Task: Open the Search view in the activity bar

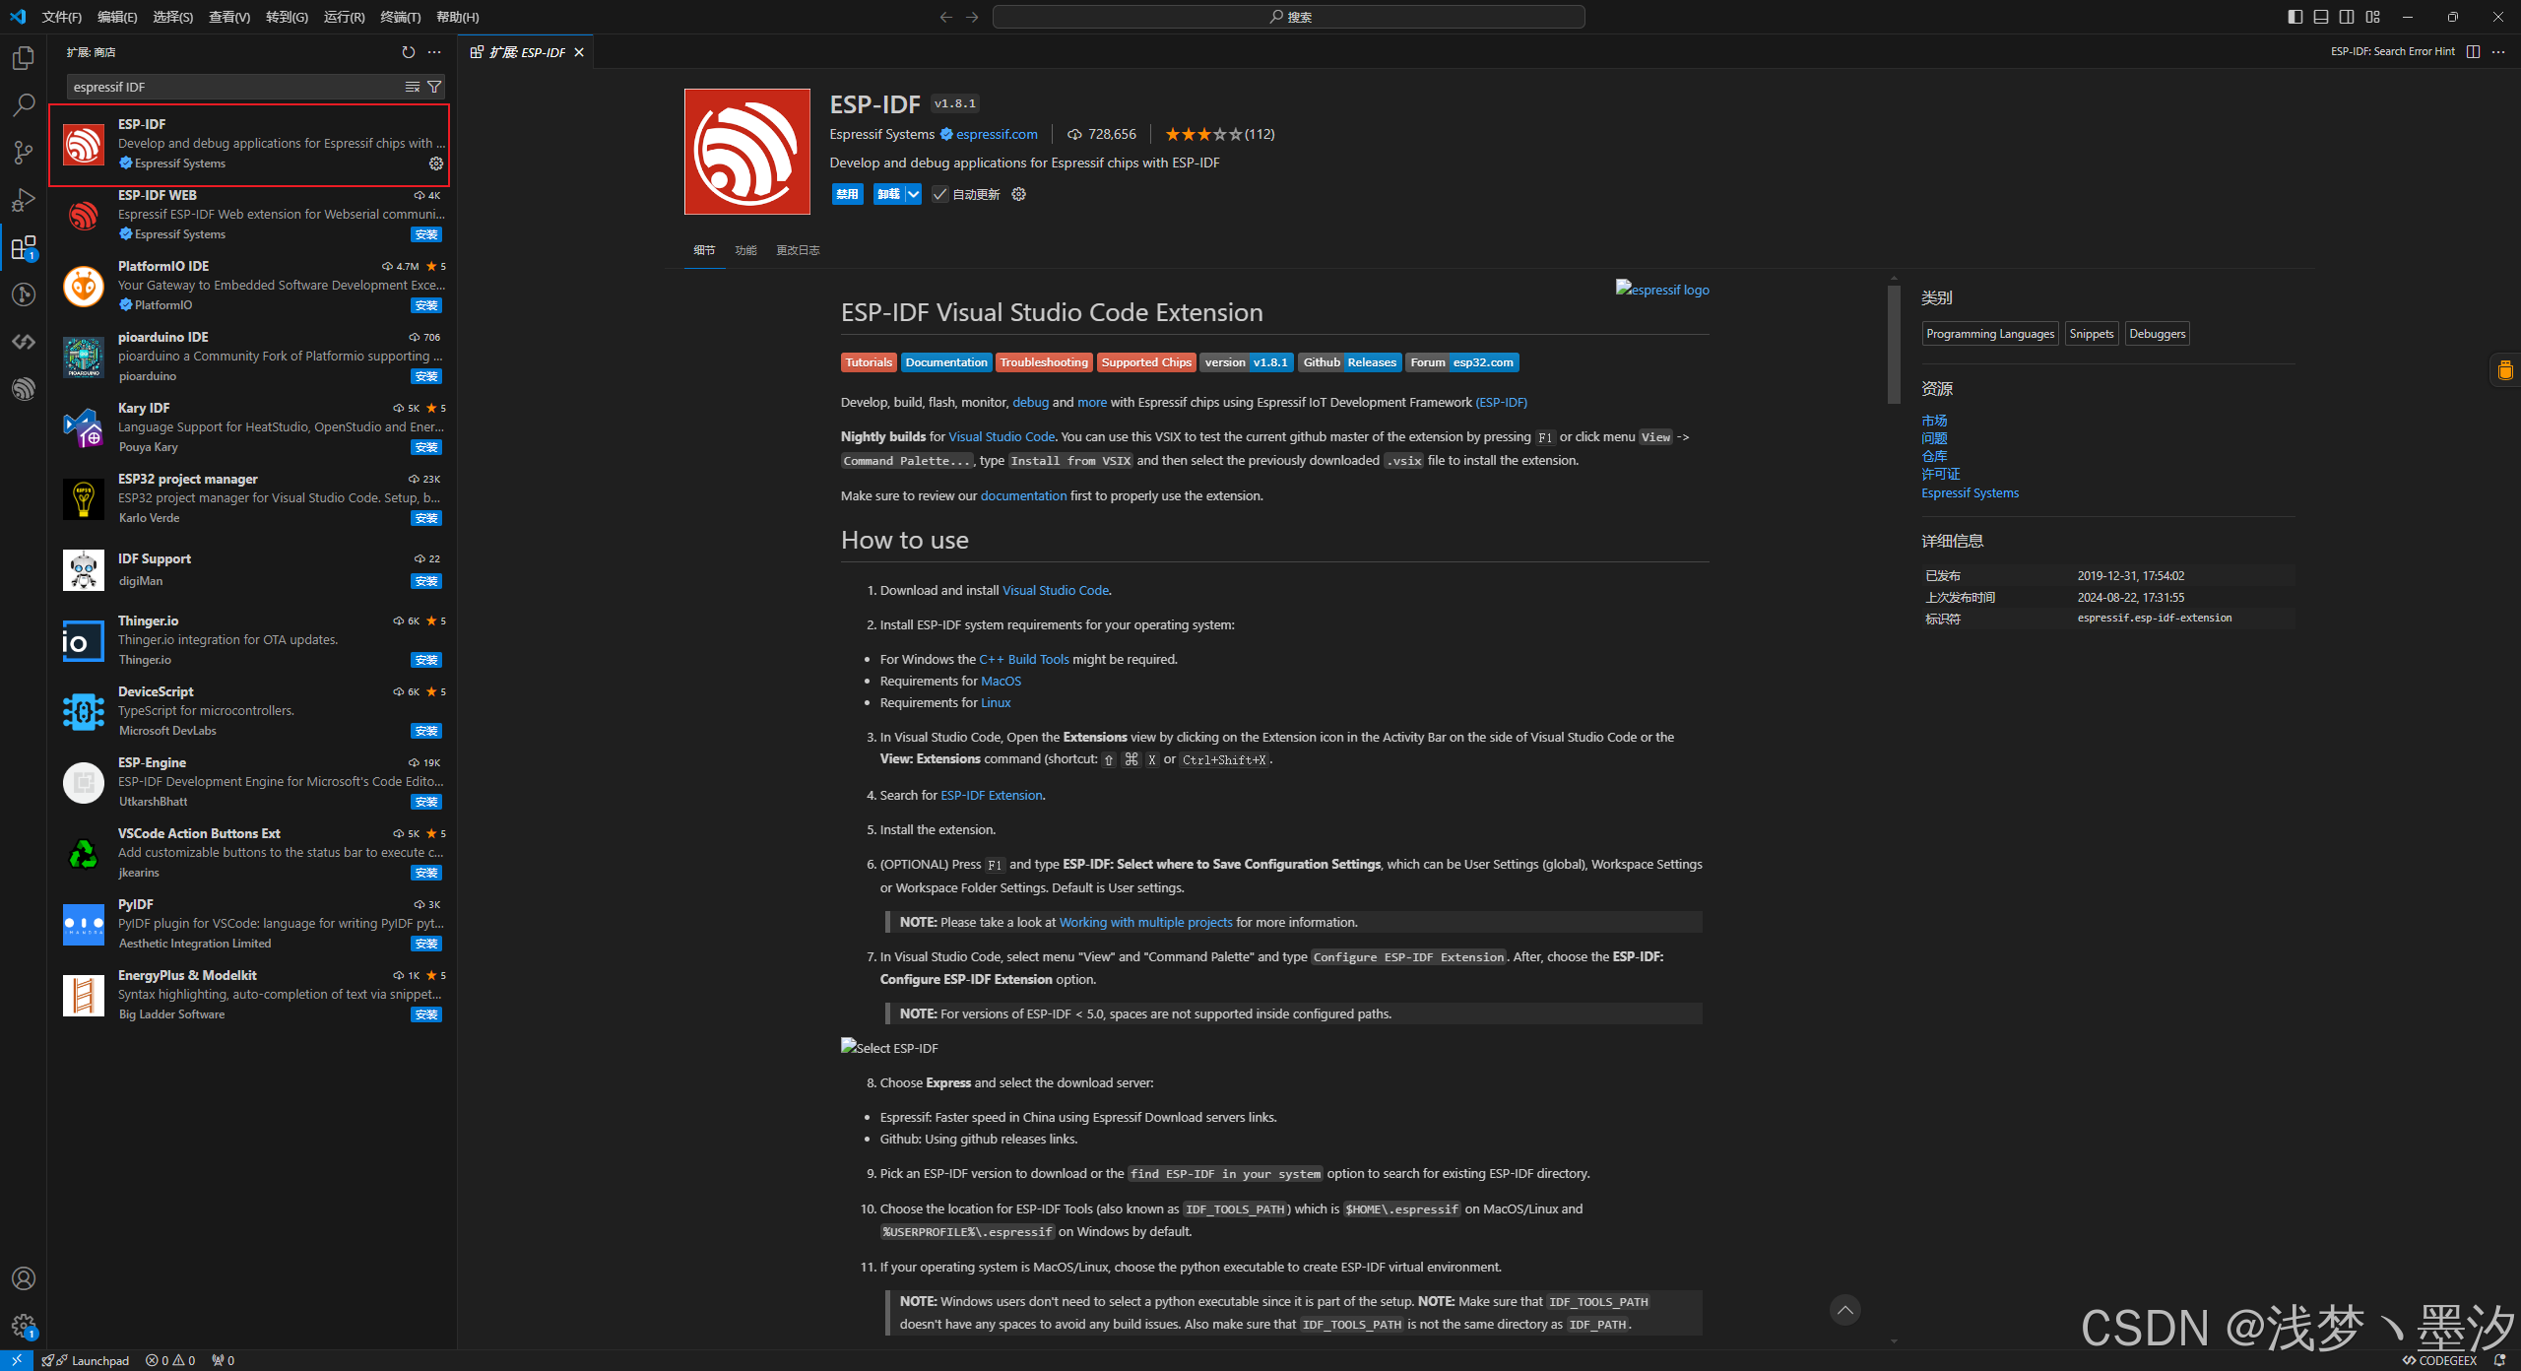Action: [24, 105]
